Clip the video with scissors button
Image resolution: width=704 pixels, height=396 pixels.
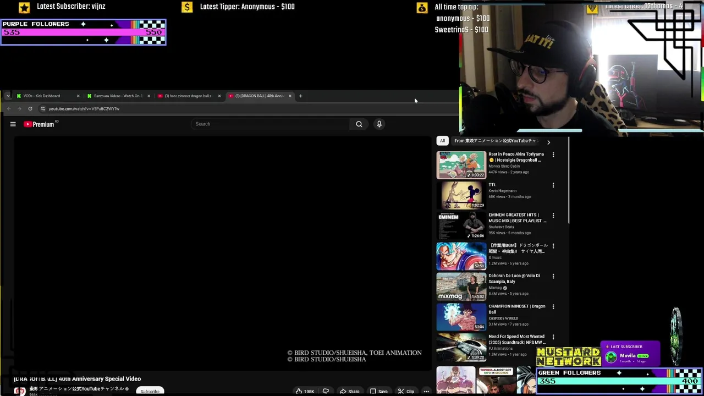coord(406,391)
